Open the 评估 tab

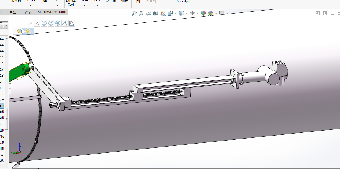(28, 12)
